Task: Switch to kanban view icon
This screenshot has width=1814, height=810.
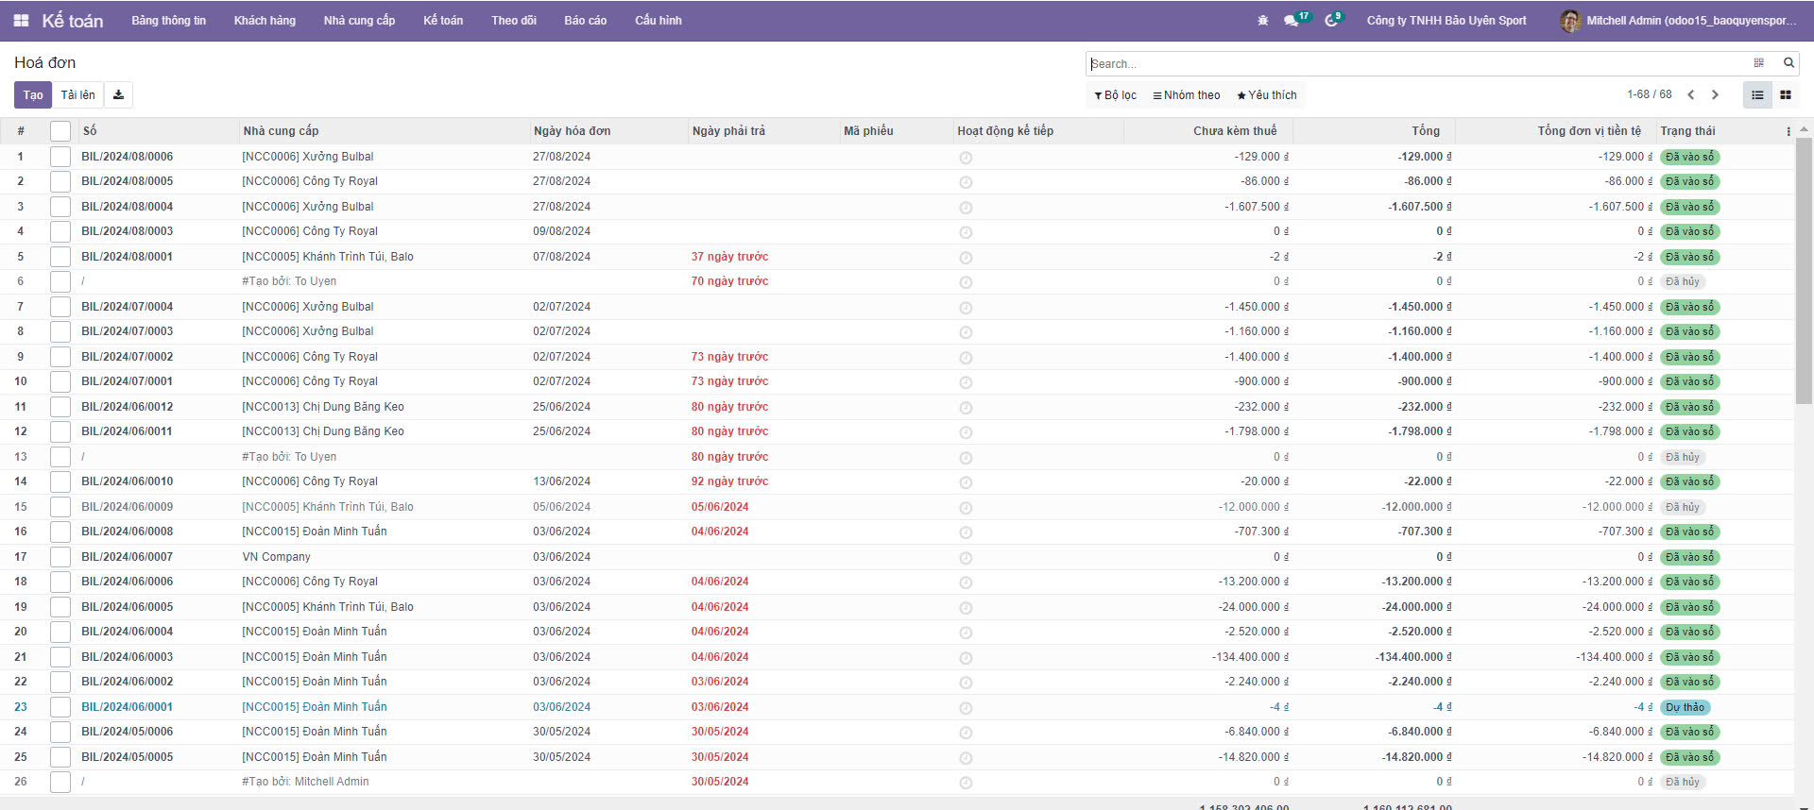Action: (1785, 94)
